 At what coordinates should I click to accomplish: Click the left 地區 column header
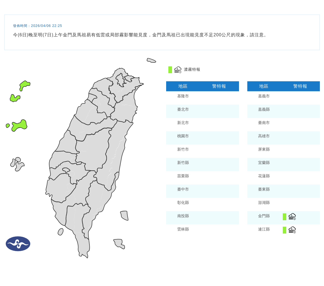click(183, 86)
